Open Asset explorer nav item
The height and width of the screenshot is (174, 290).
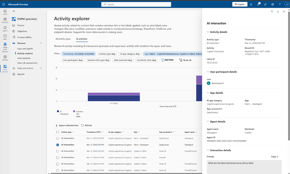coord(24,58)
